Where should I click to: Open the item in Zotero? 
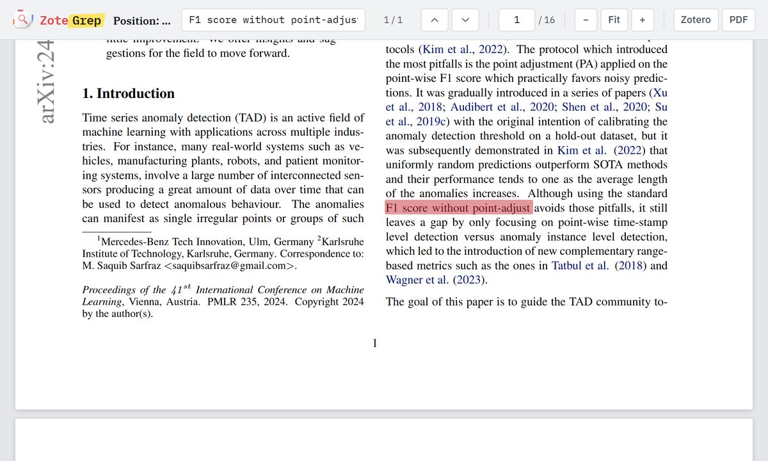point(696,20)
